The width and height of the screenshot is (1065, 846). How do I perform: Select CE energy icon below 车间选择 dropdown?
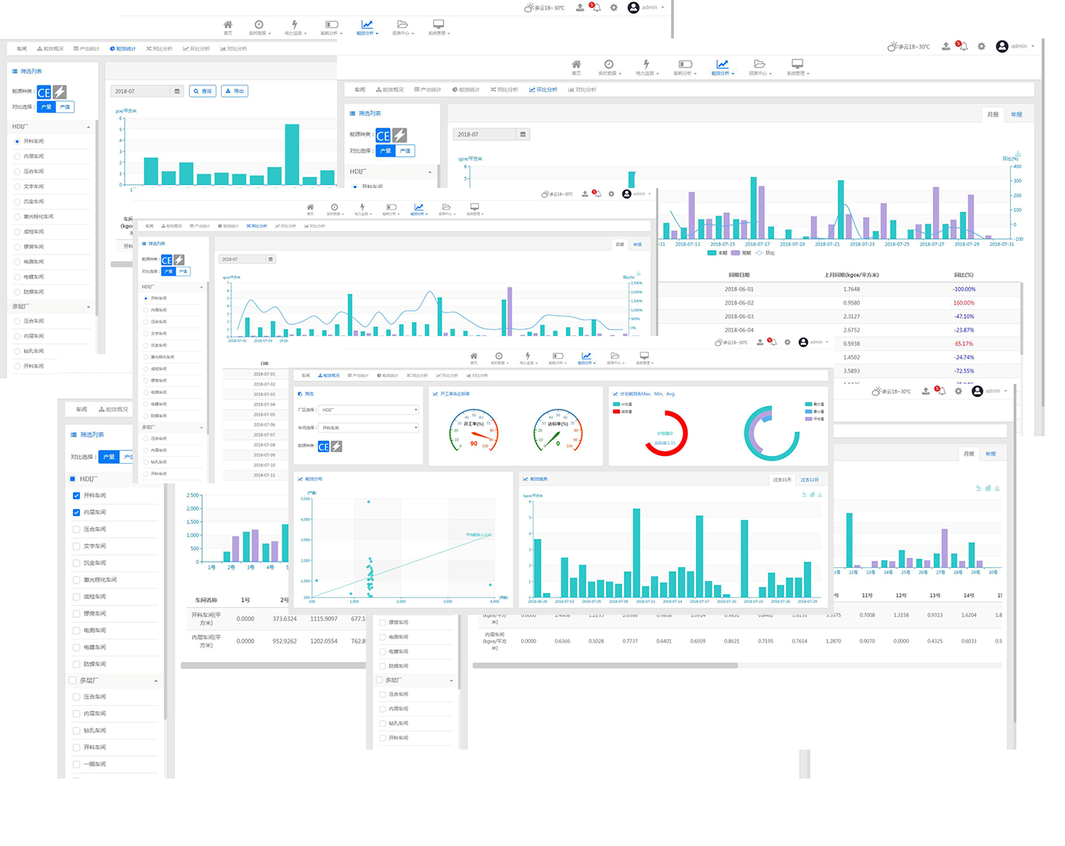pos(324,446)
